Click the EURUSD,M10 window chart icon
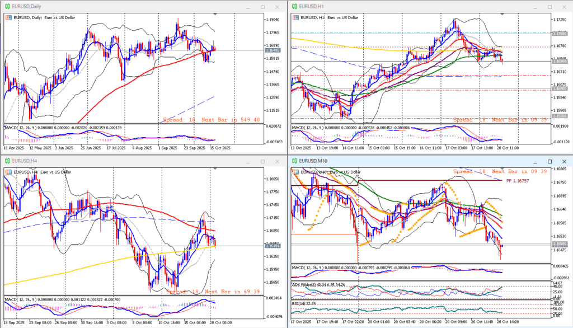The image size is (573, 328). (x=294, y=161)
